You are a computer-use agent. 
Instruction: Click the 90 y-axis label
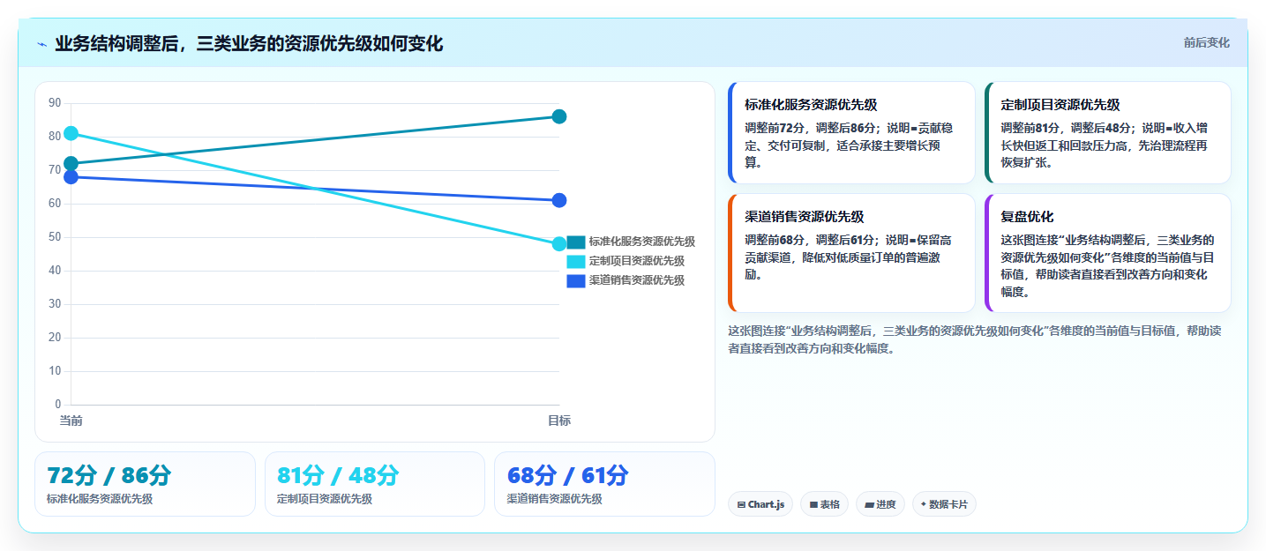click(55, 103)
